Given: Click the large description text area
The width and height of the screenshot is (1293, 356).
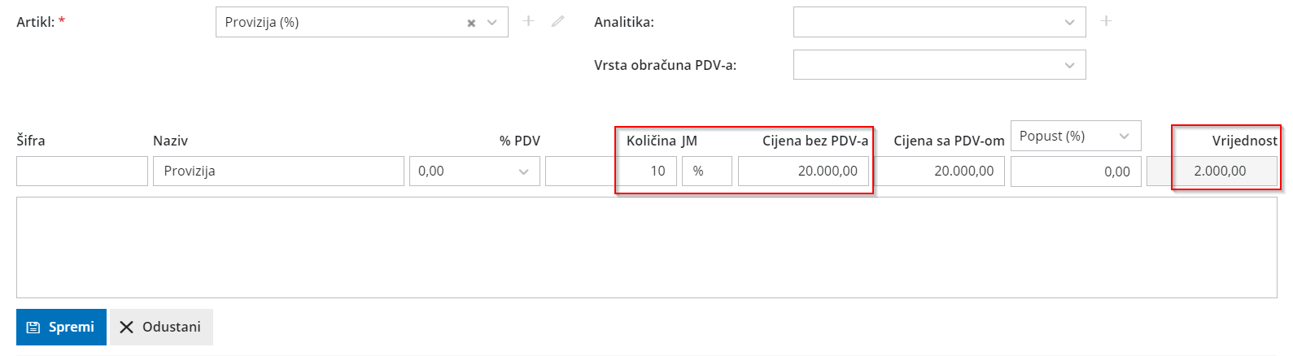Looking at the screenshot, I should (x=647, y=247).
